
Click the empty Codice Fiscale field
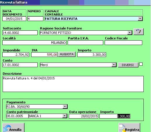[123, 43]
